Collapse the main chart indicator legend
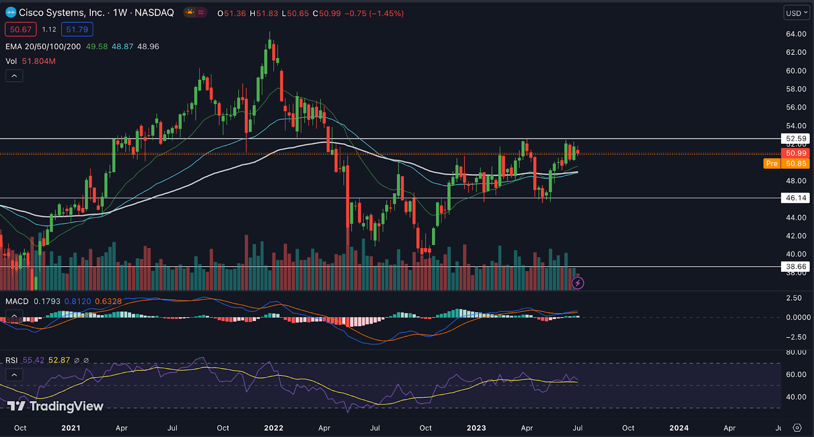Viewport: 814px width, 437px height. click(x=14, y=76)
